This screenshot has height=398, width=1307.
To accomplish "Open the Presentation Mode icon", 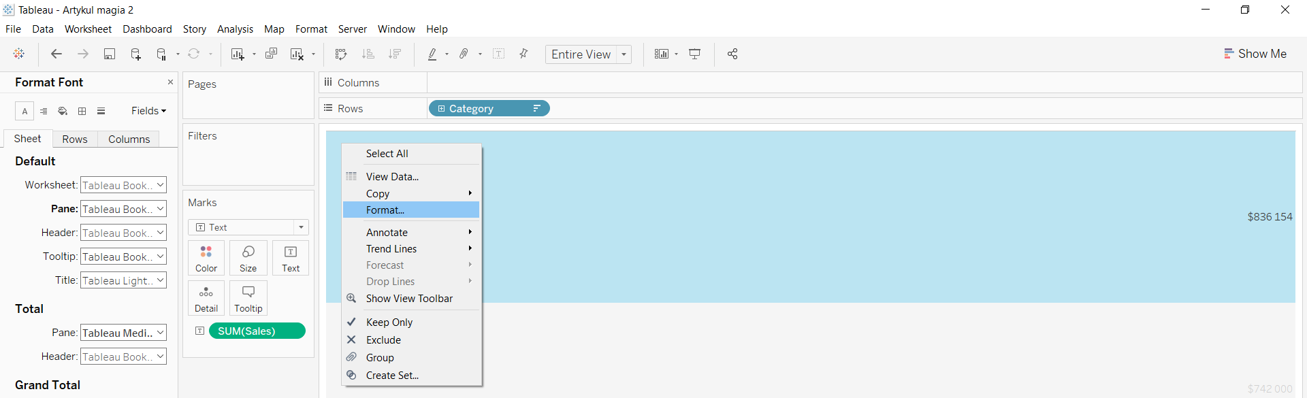I will 694,54.
